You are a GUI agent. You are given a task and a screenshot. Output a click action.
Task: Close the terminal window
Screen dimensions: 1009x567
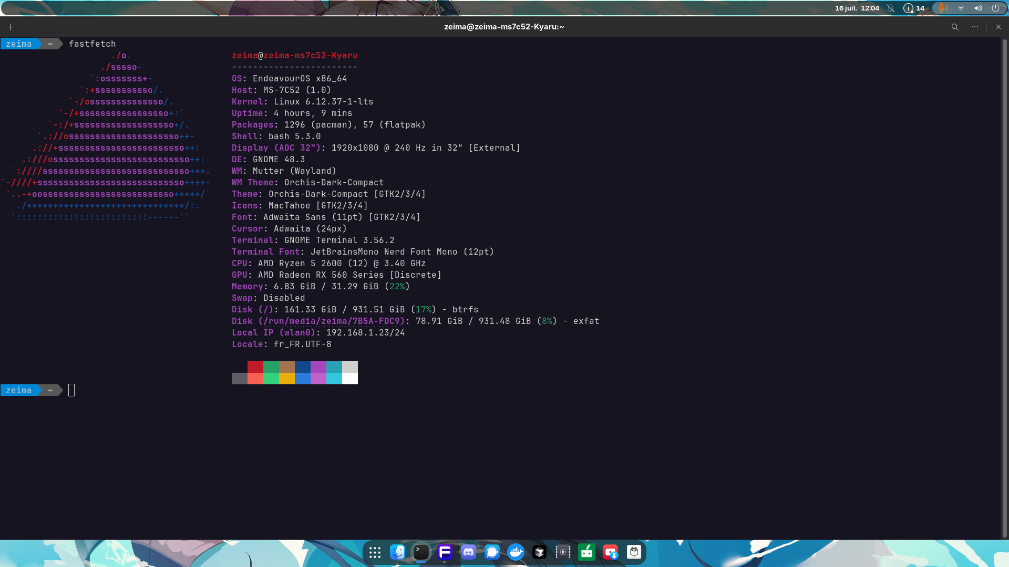[998, 27]
